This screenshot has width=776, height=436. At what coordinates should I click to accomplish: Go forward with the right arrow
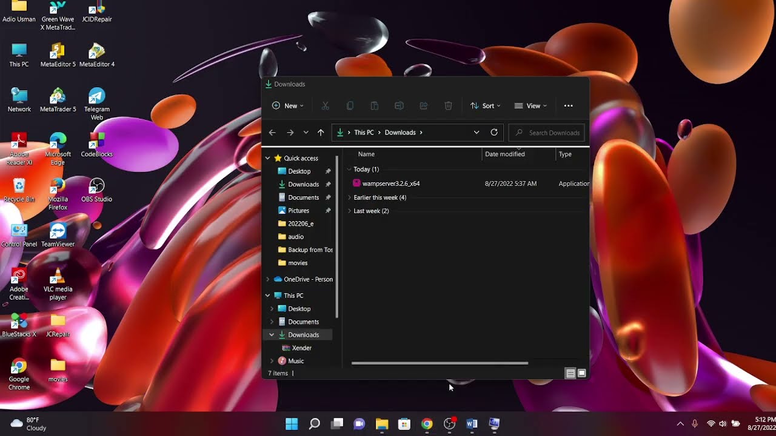click(290, 132)
